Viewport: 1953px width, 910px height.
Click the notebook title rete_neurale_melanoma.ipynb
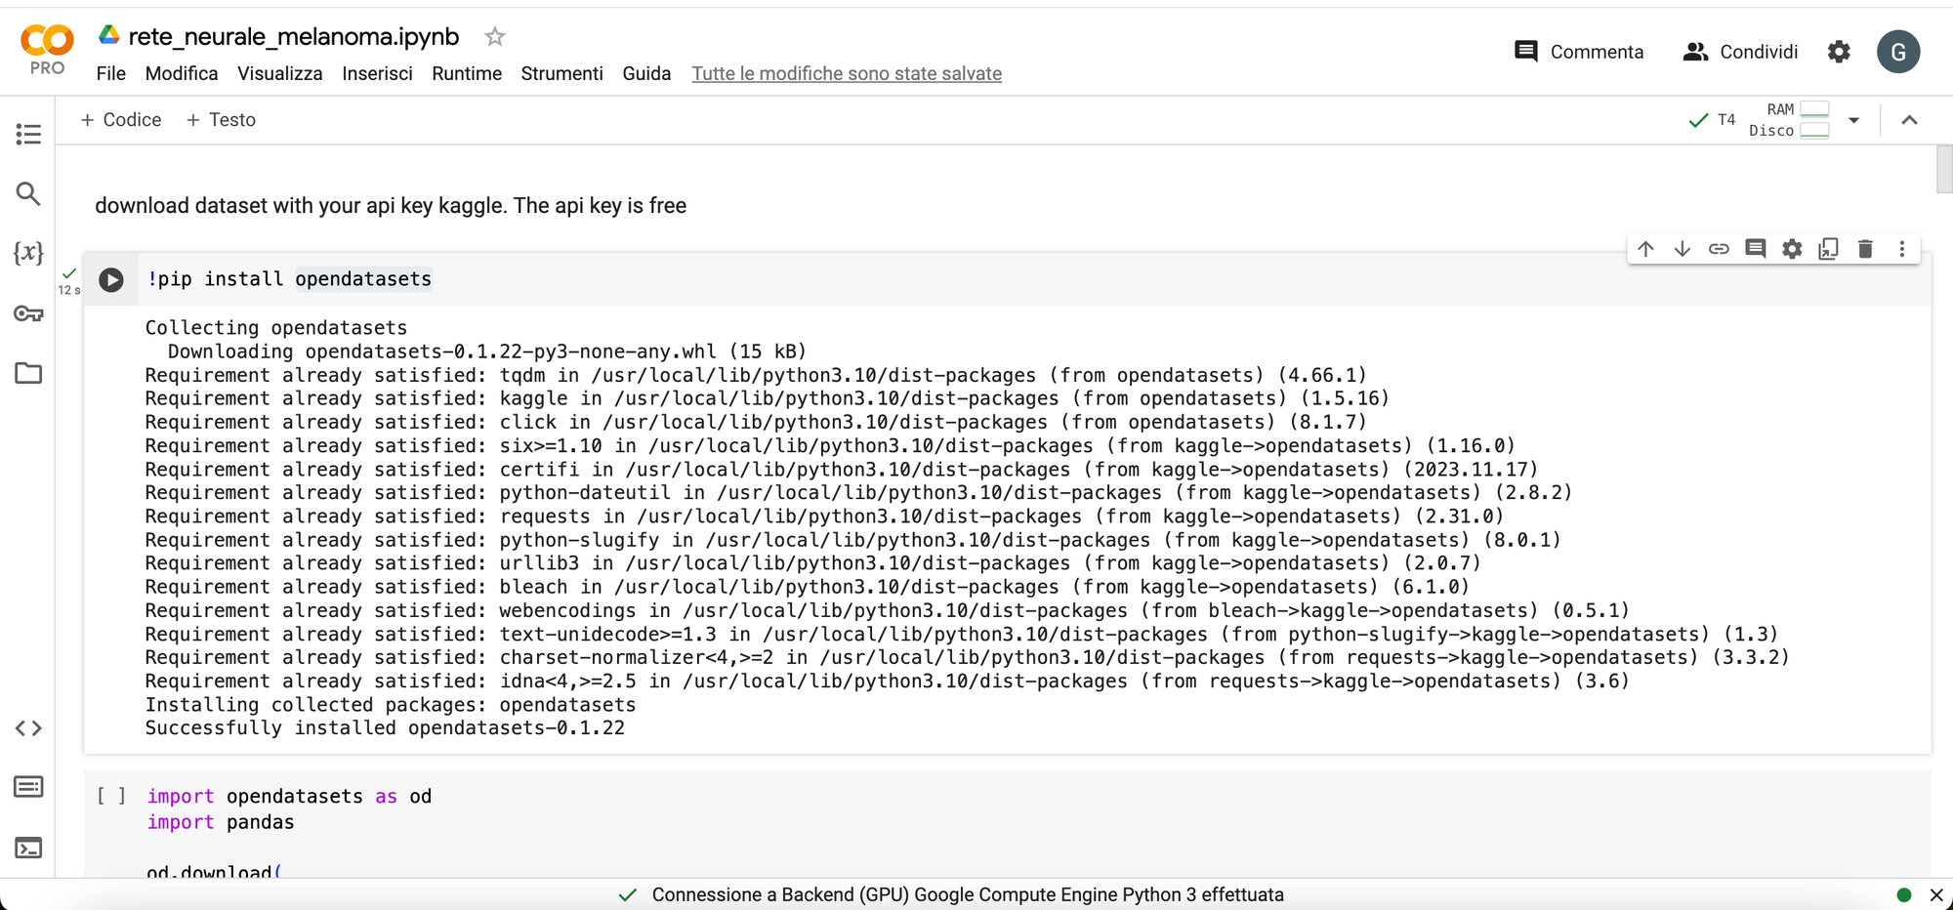[294, 36]
